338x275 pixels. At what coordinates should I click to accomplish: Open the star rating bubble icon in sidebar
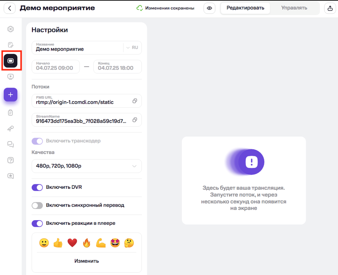[10, 176]
